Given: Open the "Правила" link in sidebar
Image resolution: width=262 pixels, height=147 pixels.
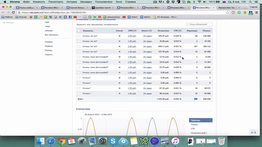Looking at the screenshot, I should (49, 46).
